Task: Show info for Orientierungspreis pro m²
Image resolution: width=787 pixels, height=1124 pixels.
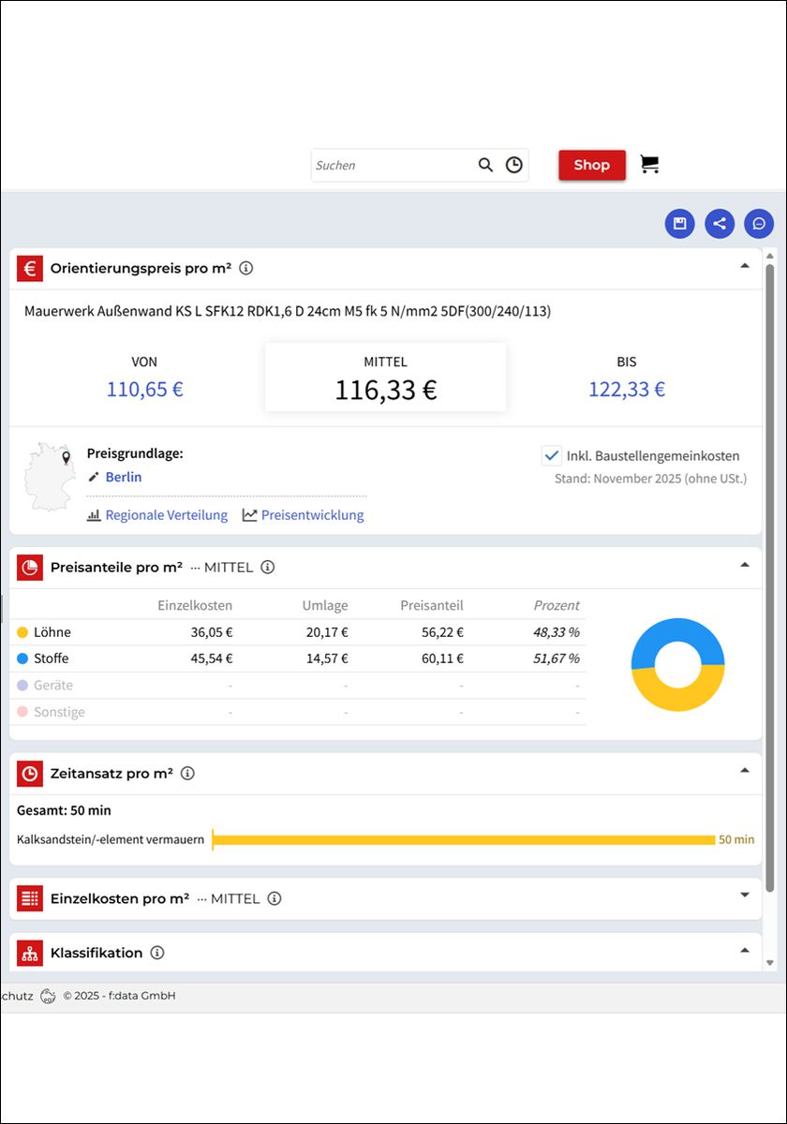Action: [x=246, y=268]
